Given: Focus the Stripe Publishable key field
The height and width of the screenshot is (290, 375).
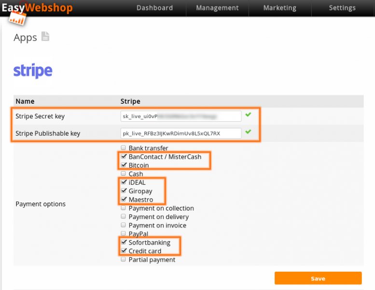Looking at the screenshot, I should 181,133.
